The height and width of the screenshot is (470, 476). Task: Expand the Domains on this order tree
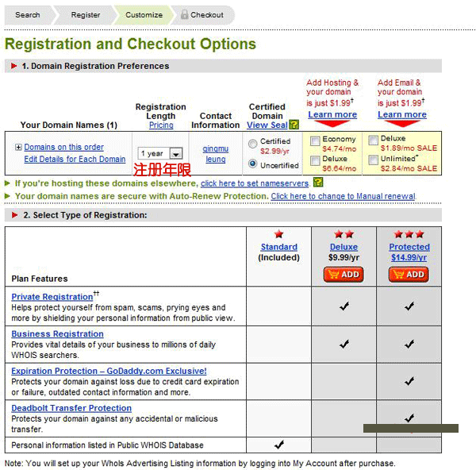click(18, 148)
